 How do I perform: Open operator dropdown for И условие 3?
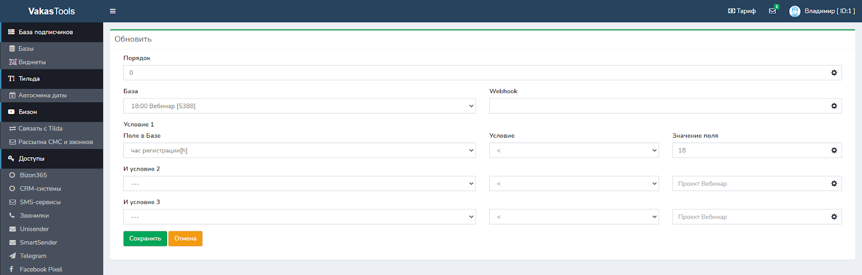[574, 217]
